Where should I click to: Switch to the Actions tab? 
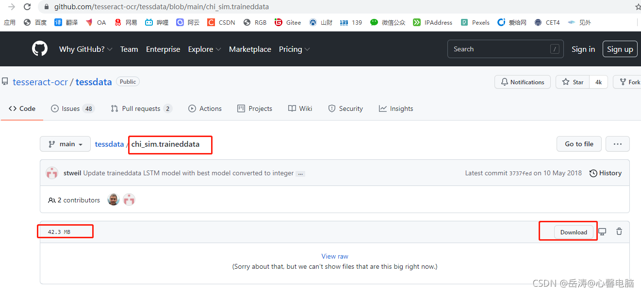tap(205, 108)
